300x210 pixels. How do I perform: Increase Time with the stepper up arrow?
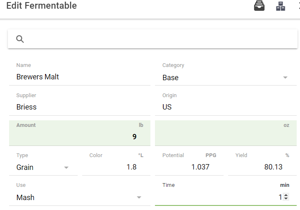[286, 196]
